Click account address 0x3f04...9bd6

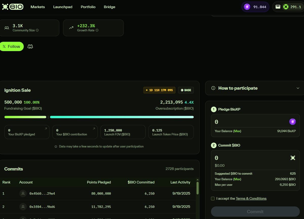pyautogui.click(x=42, y=207)
